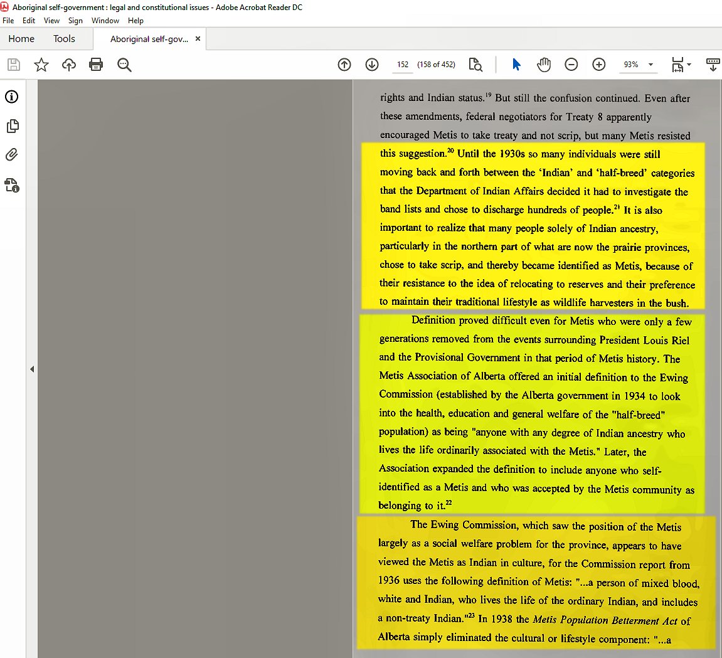Click the page count text (158 of 452)
Screen dimensions: 722x658
click(x=436, y=65)
